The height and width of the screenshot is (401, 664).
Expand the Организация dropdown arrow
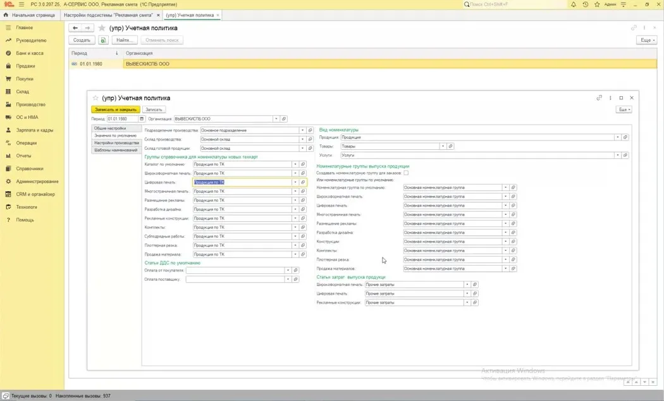pos(276,119)
